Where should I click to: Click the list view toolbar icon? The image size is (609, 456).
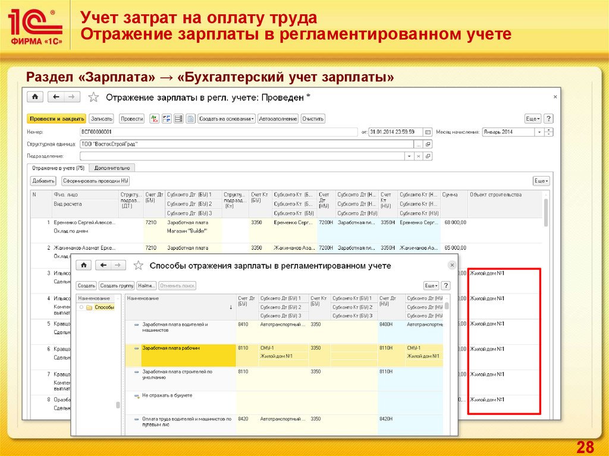(178, 119)
